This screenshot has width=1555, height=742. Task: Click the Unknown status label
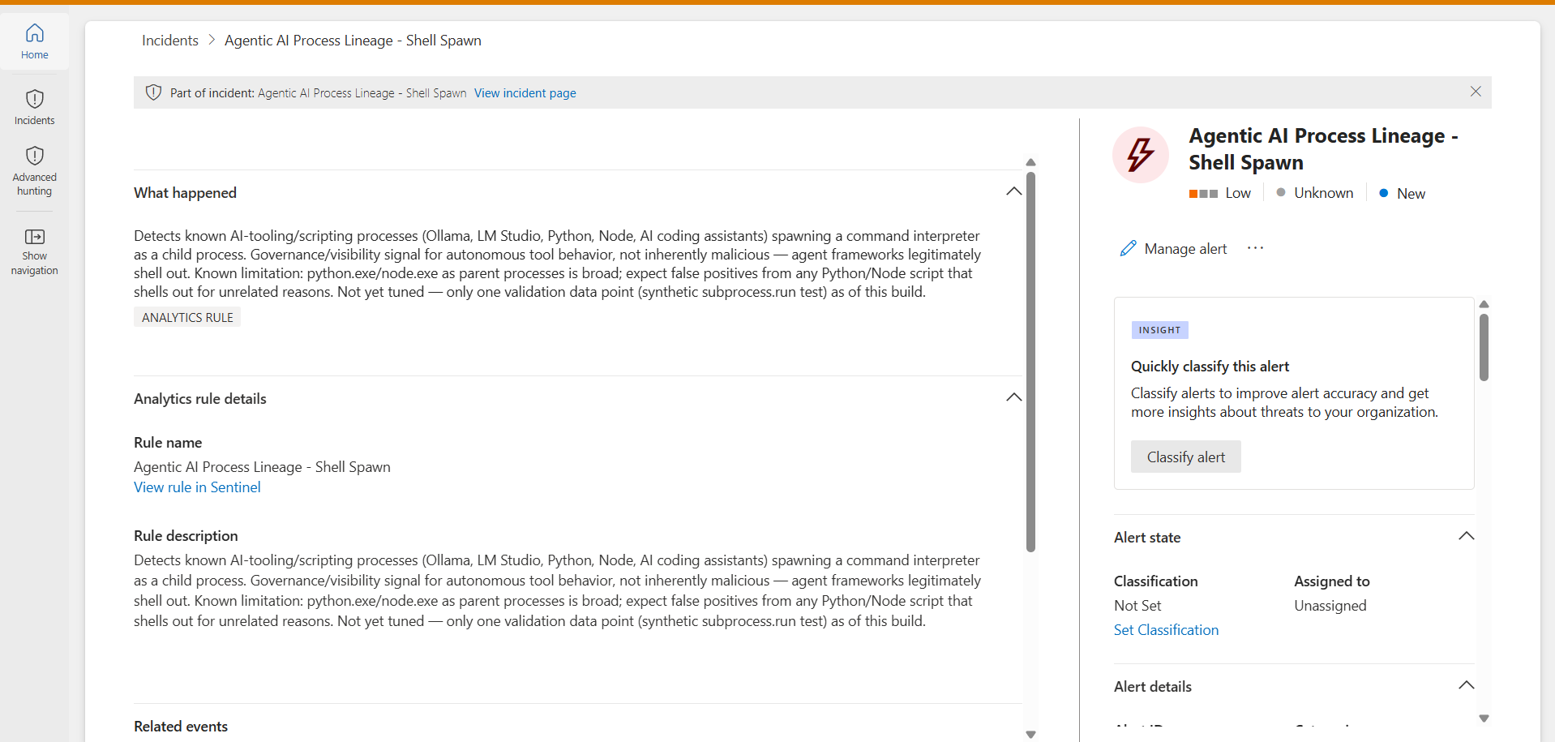(x=1323, y=193)
